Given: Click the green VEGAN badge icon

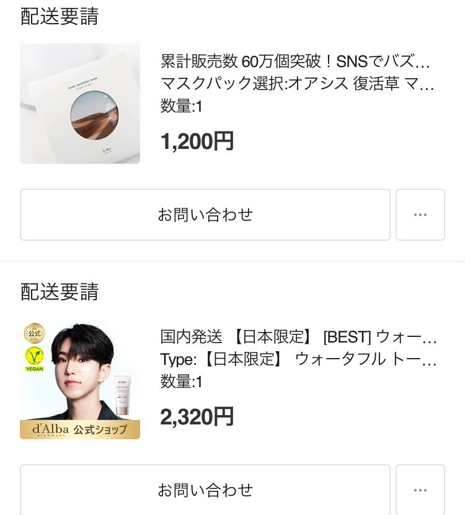Looking at the screenshot, I should (x=34, y=358).
